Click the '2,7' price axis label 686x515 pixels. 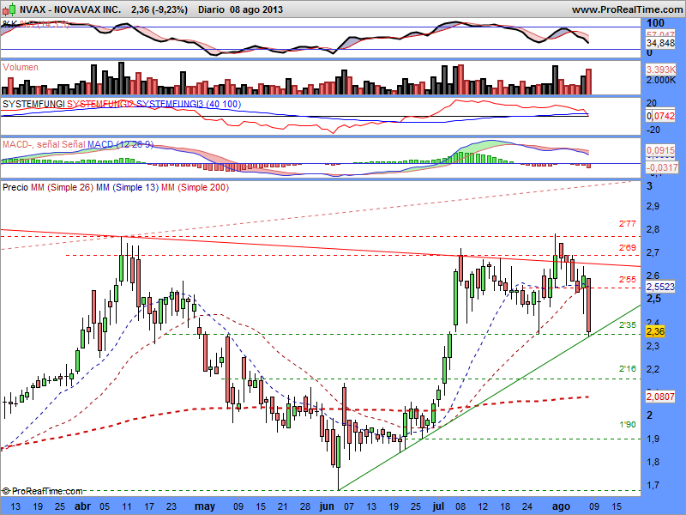click(653, 252)
